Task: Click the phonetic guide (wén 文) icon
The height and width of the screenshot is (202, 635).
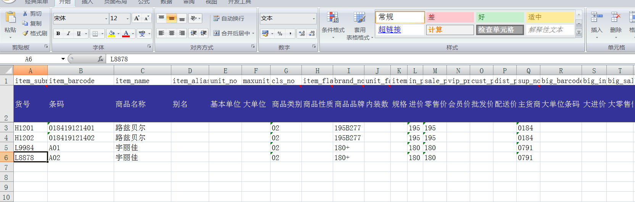Action: [142, 34]
